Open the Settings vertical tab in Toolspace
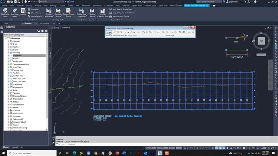Image resolution: width=278 pixels, height=156 pixels. pos(50,55)
